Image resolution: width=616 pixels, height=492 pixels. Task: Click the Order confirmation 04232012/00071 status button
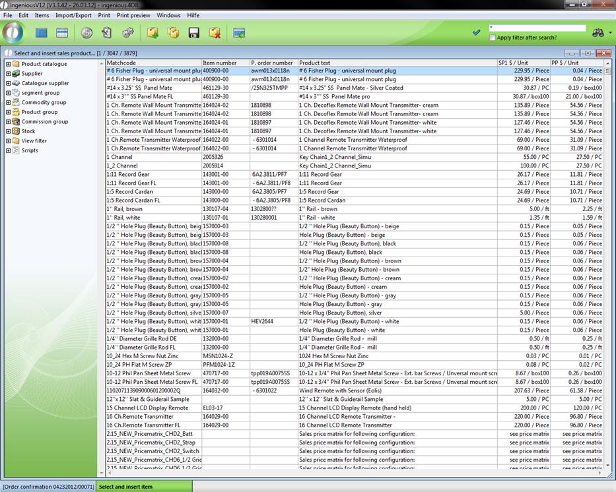(x=48, y=487)
